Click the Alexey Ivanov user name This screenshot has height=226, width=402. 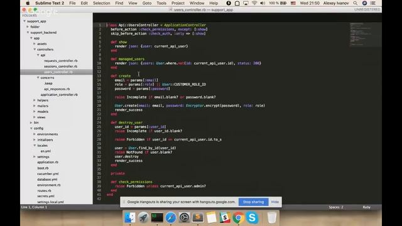[x=336, y=3]
